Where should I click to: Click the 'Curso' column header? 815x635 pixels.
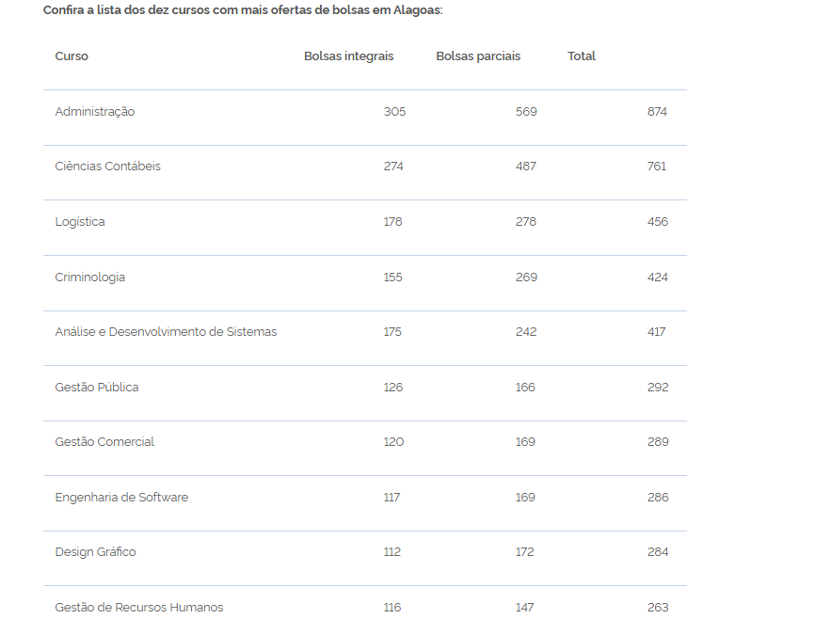point(72,56)
